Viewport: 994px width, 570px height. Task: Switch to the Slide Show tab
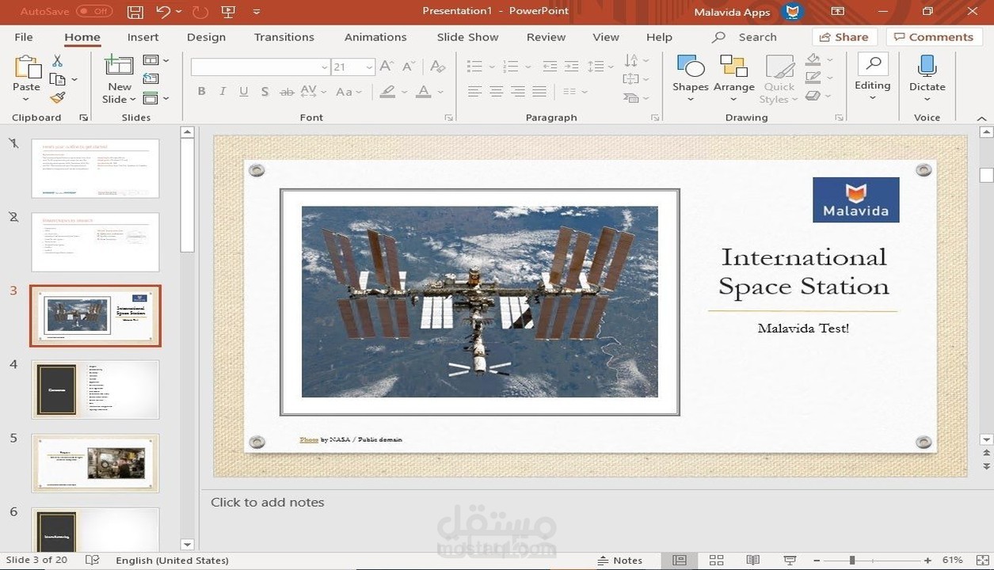tap(467, 37)
